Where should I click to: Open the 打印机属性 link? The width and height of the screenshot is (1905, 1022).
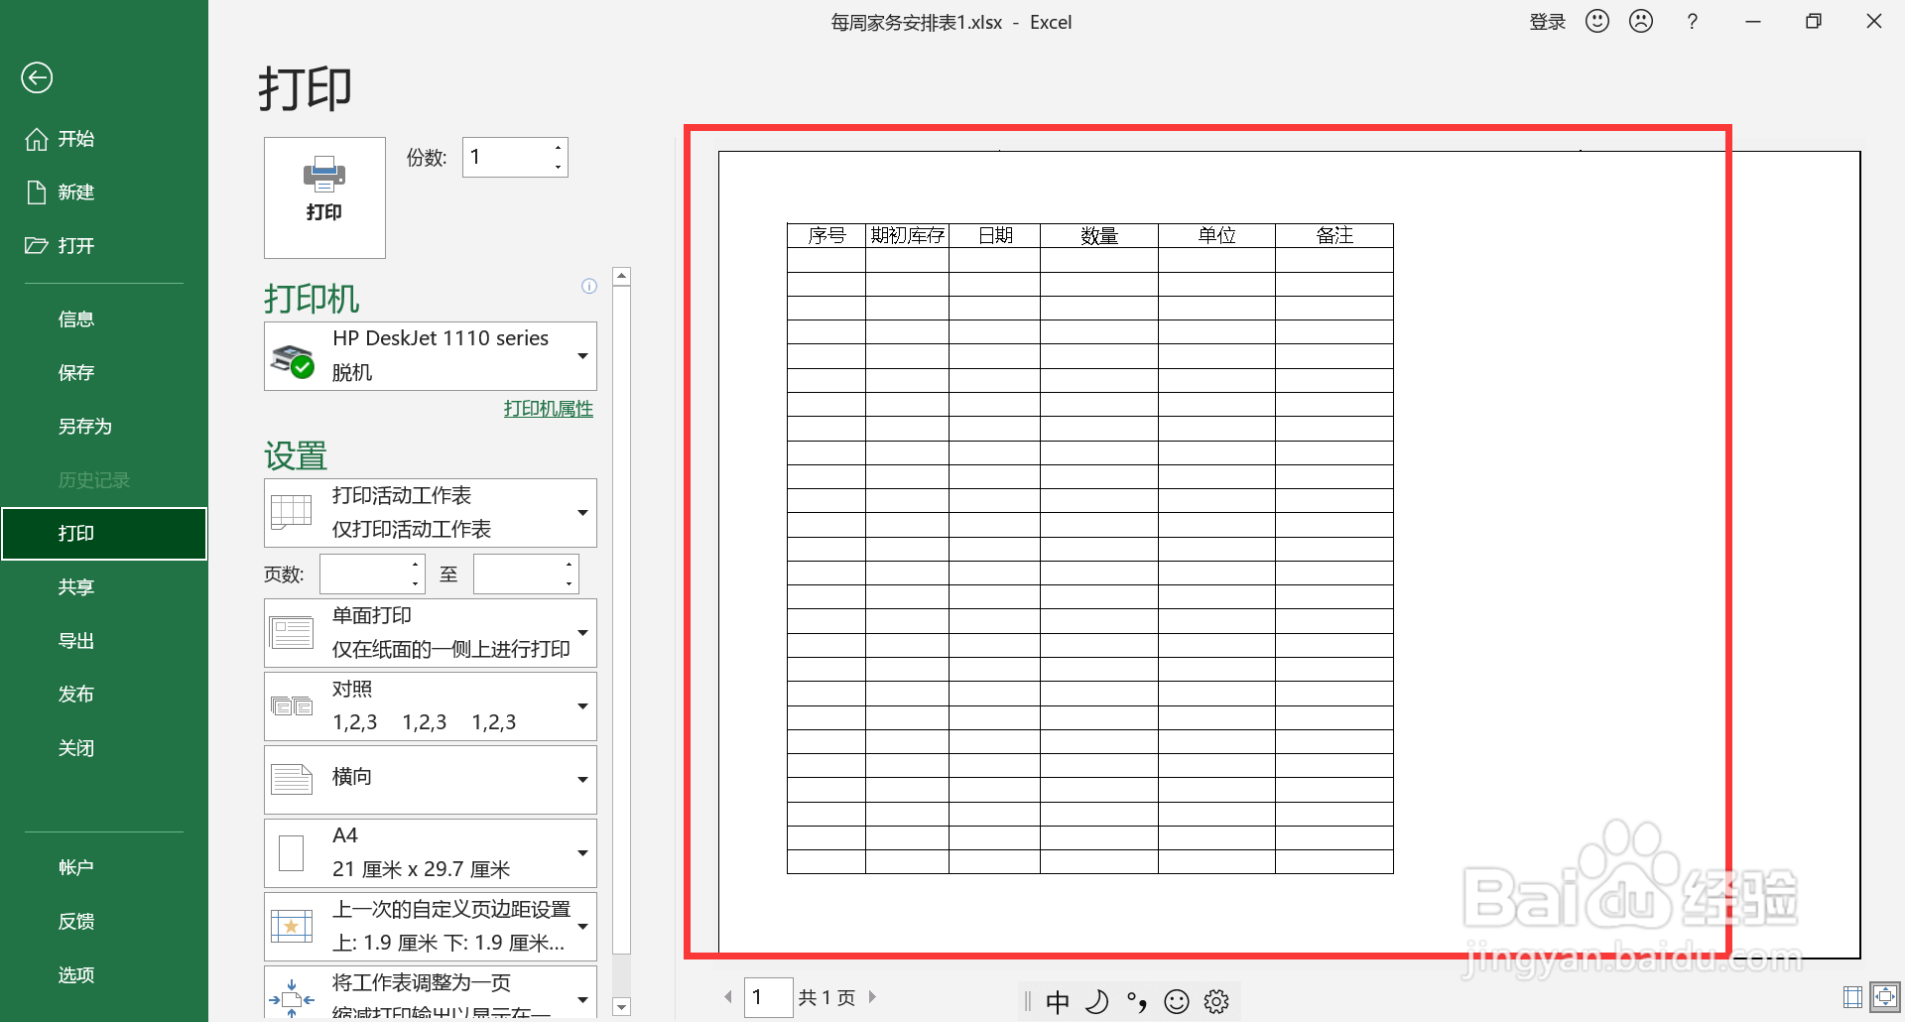[x=547, y=408]
